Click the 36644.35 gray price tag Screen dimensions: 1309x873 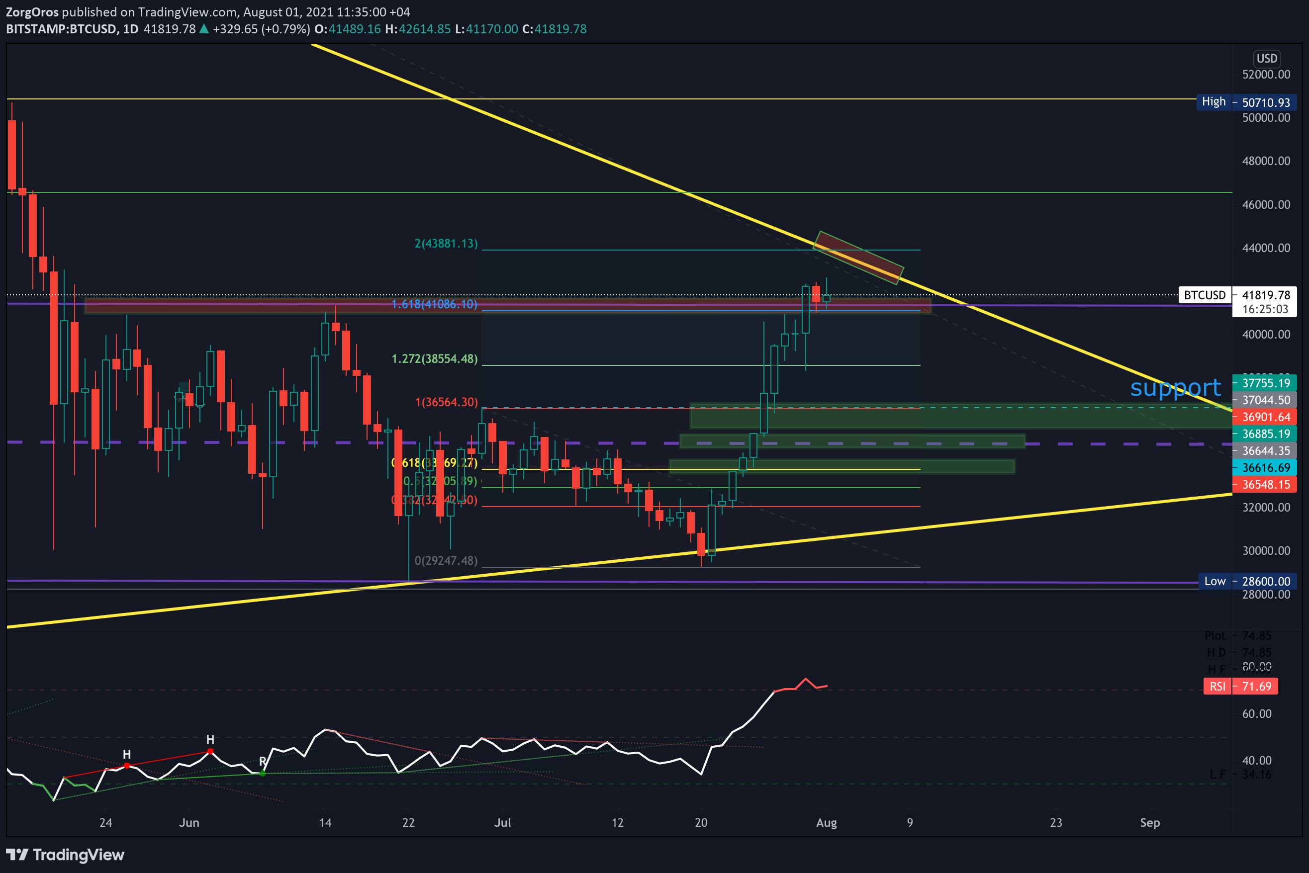tap(1264, 451)
